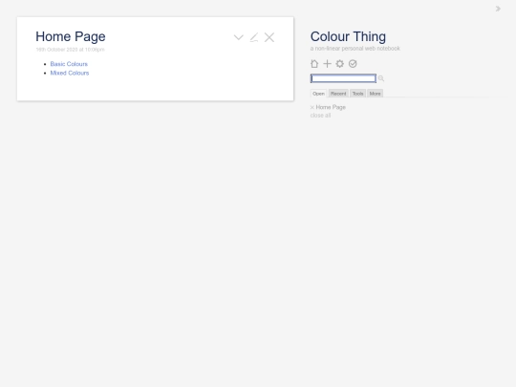Screen dimensions: 516x387
Task: Focus the sidebar search input field
Action: (343, 78)
